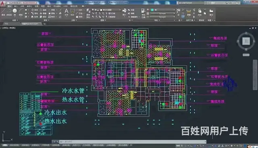Expand the Draw (绘图) panel title
The image size is (258, 148).
tap(15, 20)
